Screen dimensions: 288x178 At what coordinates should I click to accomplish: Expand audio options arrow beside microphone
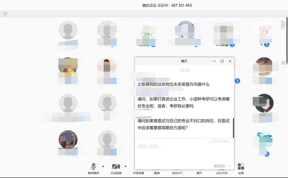[103, 166]
